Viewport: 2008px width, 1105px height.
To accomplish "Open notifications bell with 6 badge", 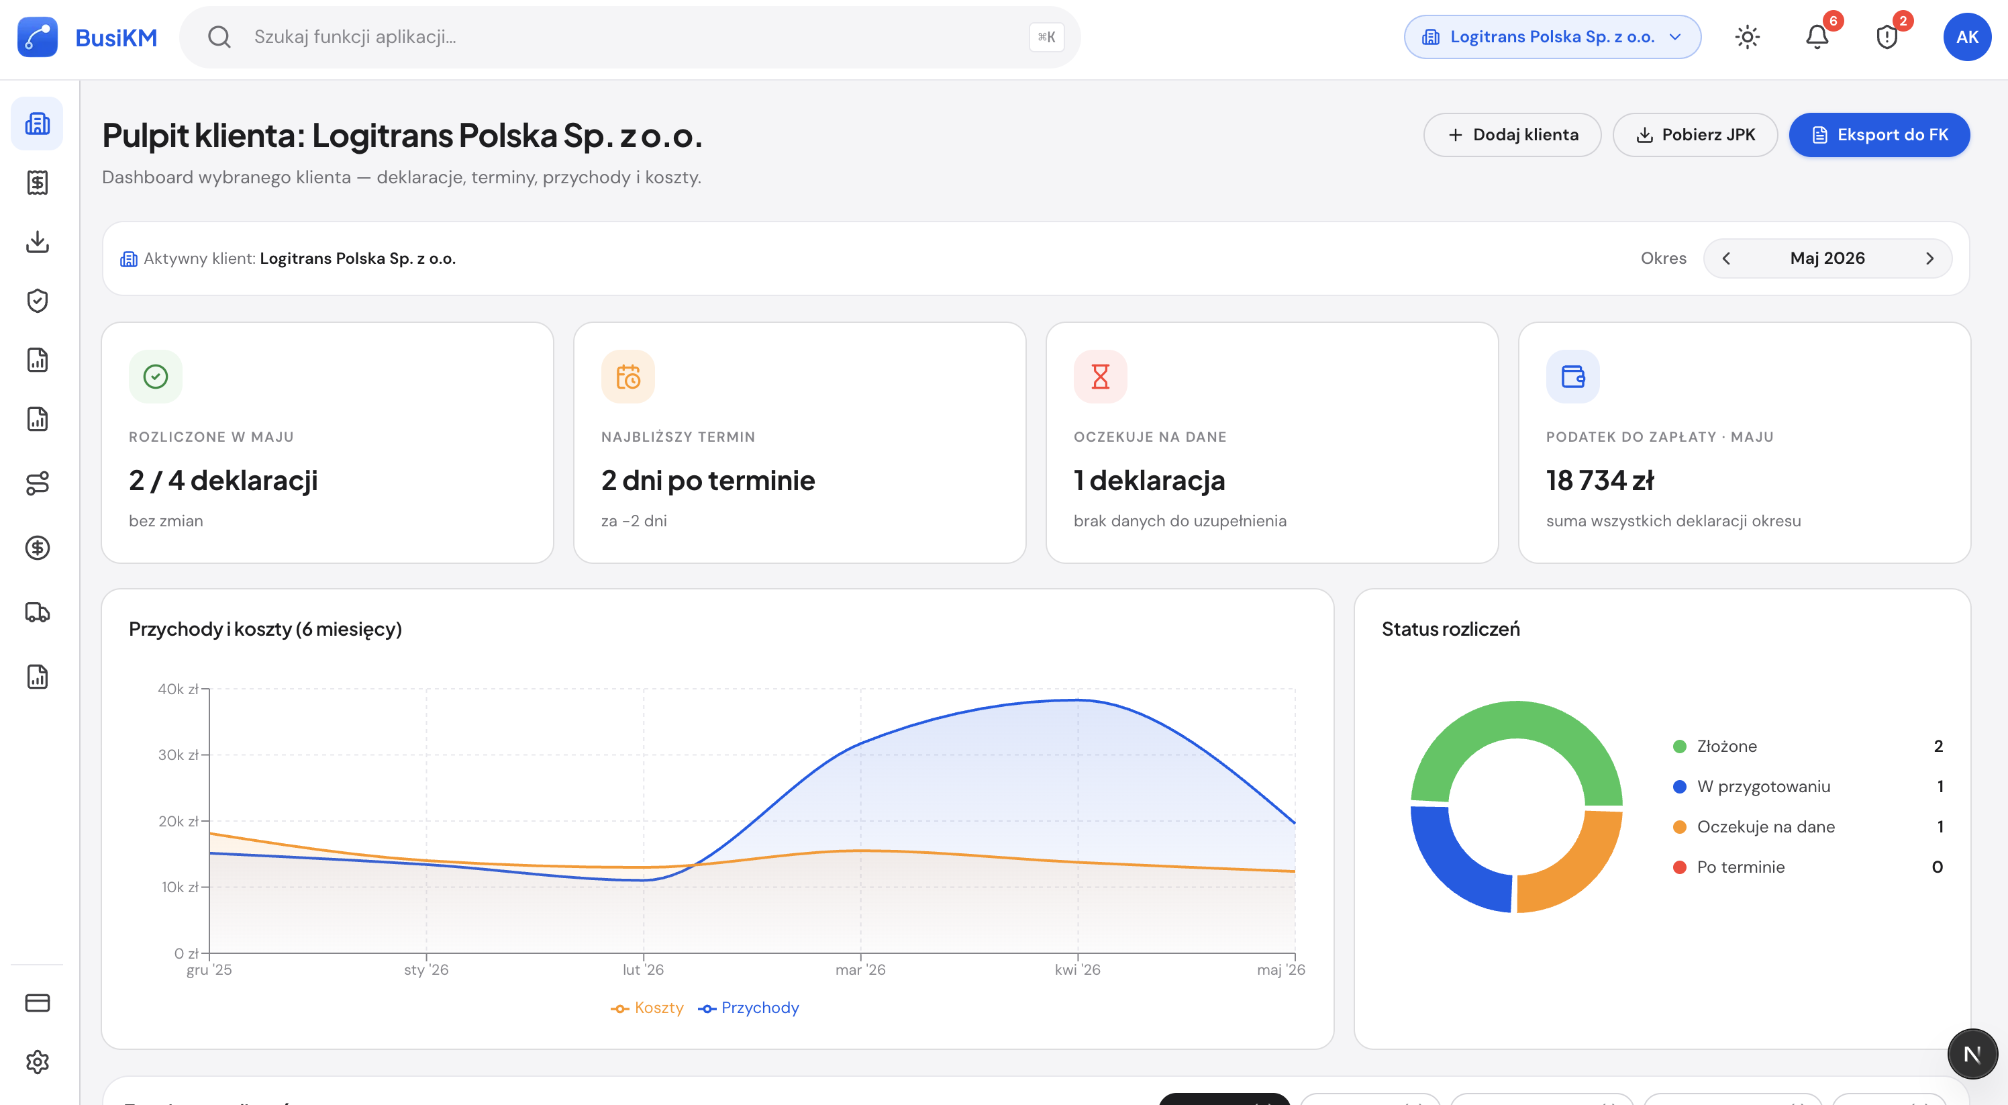I will click(1817, 37).
